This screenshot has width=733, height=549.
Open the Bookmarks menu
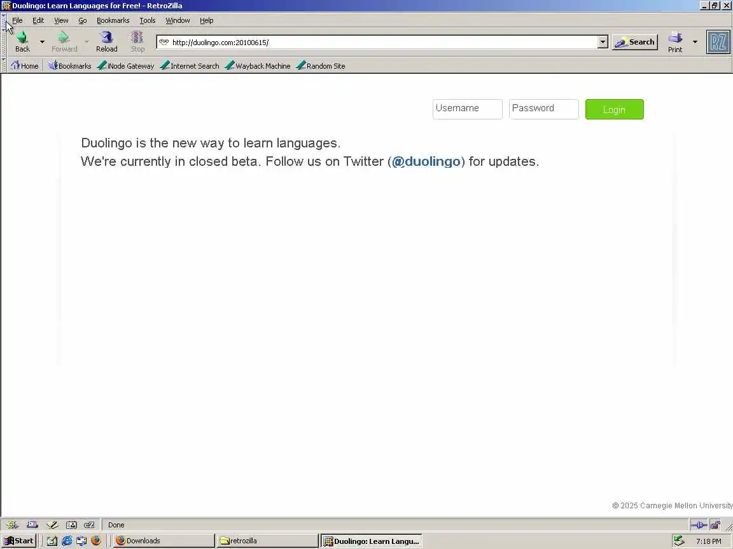tap(113, 20)
